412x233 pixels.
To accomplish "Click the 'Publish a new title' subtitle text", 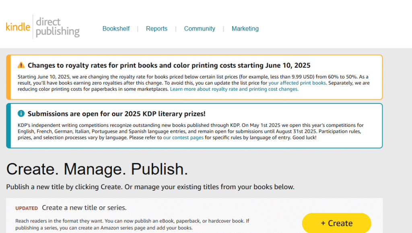I will 150,187.
